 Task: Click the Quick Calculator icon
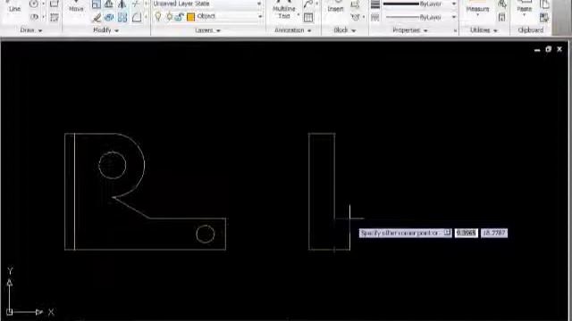[502, 17]
